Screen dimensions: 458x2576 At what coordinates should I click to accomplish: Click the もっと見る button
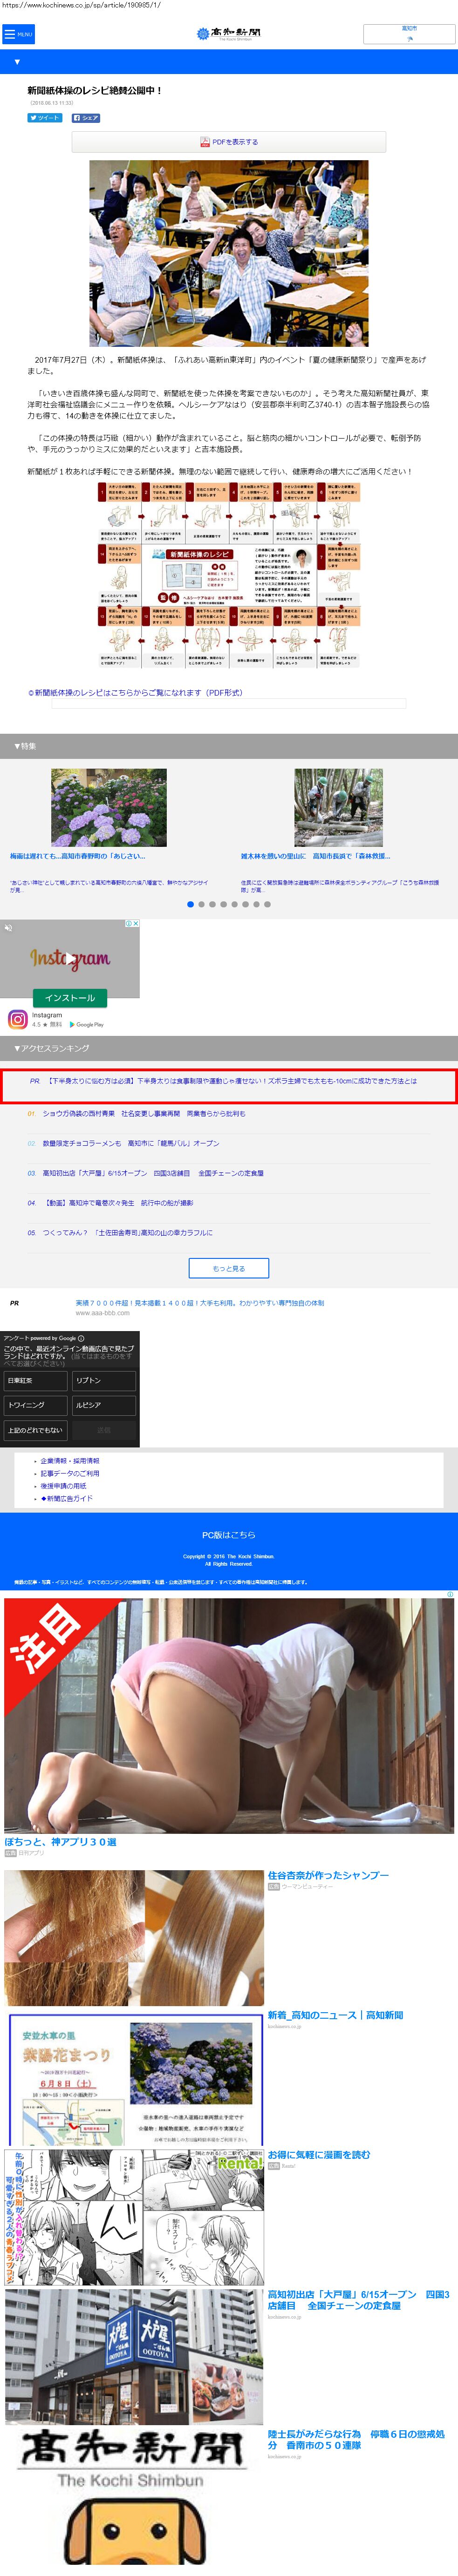click(x=229, y=1268)
